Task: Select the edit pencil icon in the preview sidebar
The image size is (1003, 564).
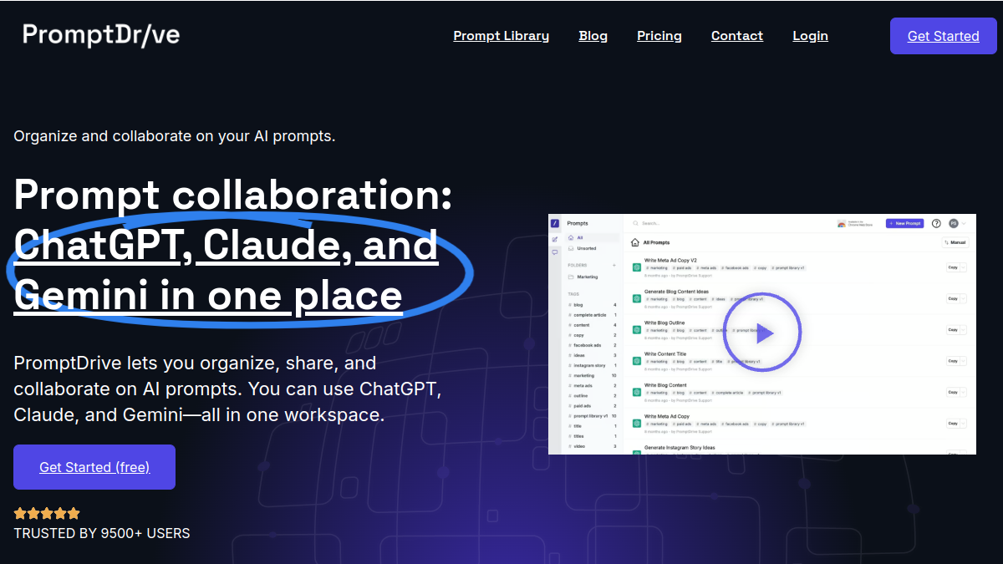Action: tap(554, 239)
